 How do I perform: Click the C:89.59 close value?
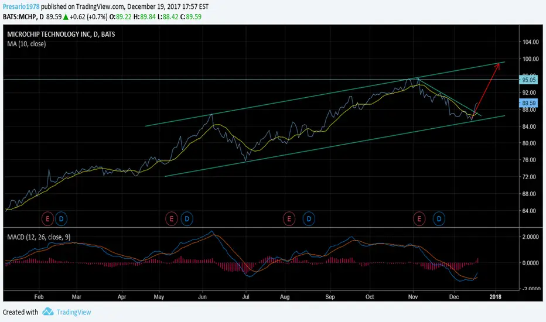coord(191,17)
